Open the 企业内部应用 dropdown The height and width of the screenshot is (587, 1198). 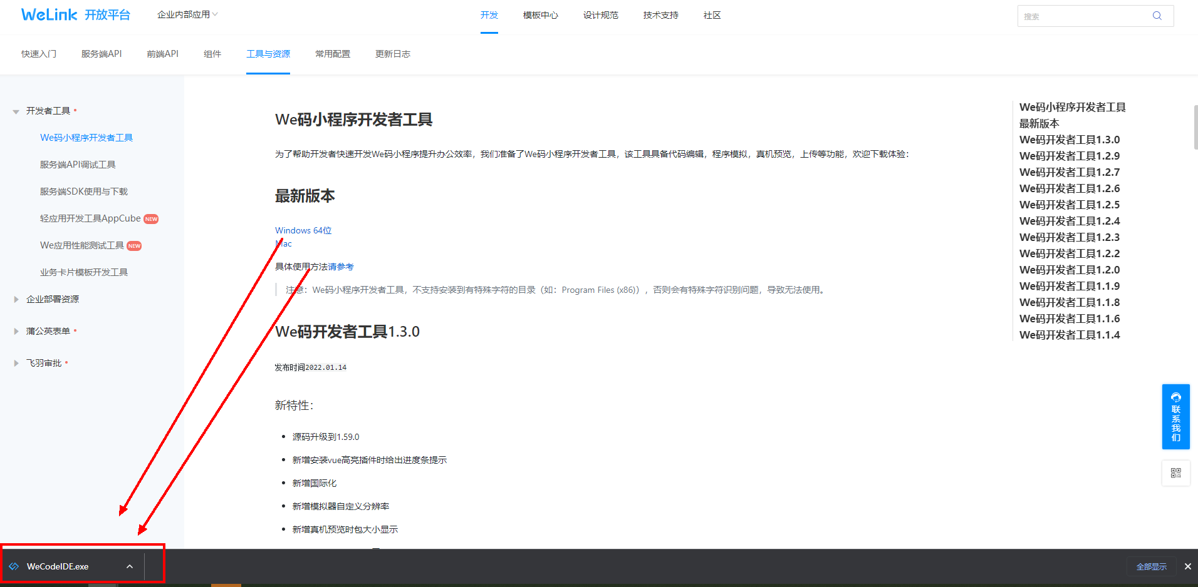point(187,14)
